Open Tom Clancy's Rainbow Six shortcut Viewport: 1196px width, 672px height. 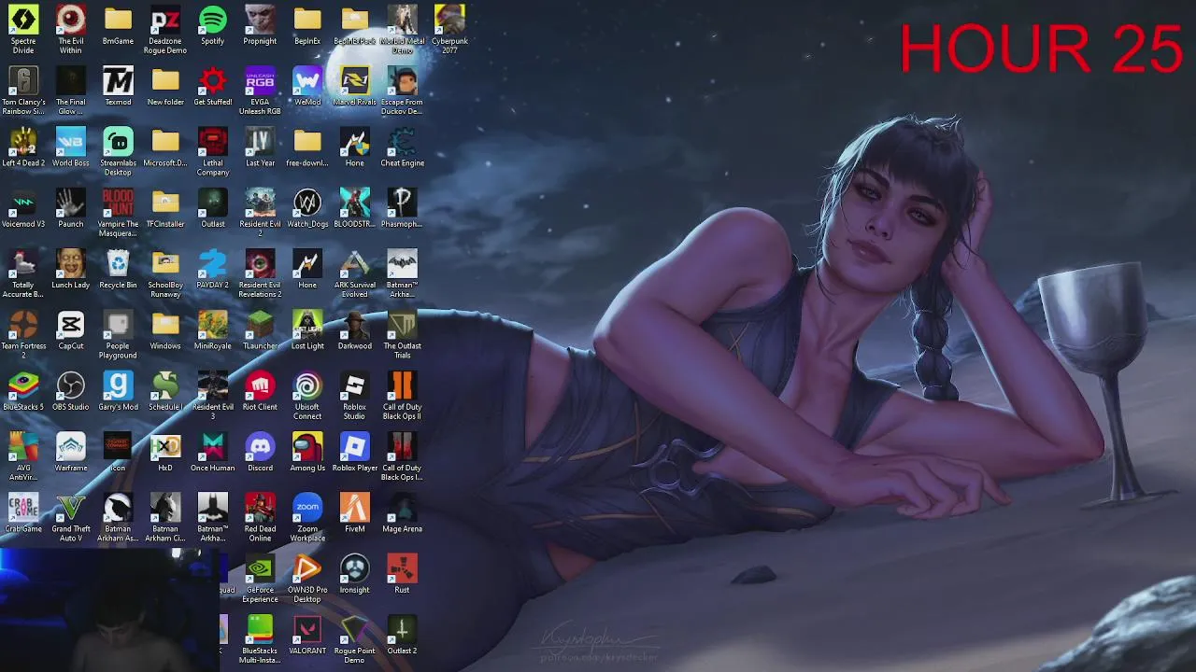tap(23, 81)
